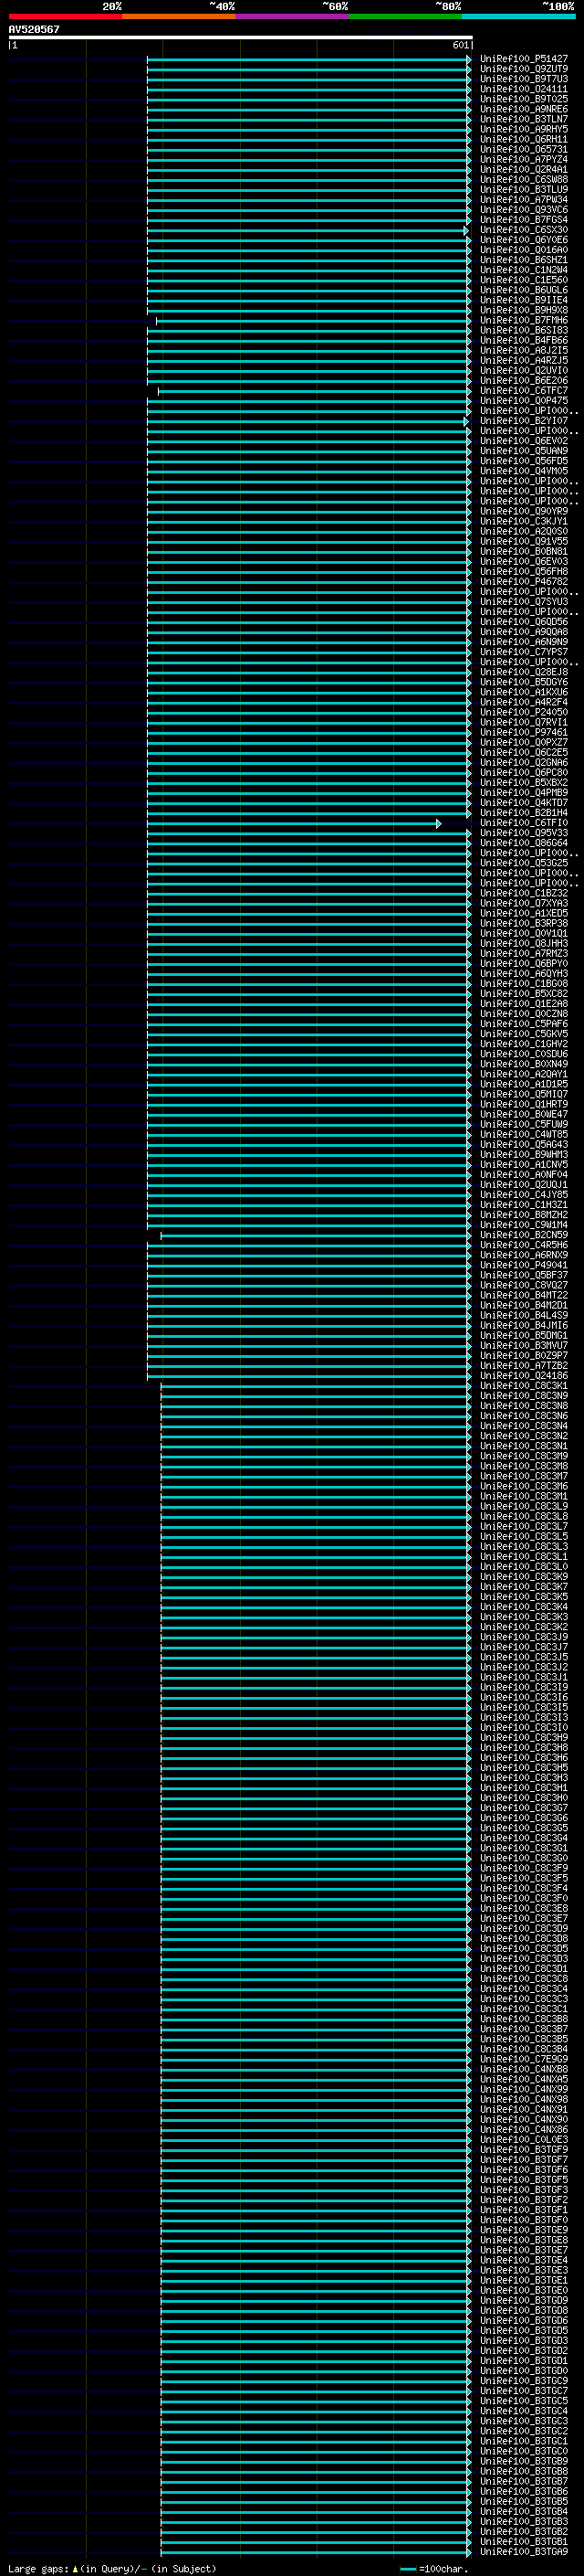Viewport: 584px width, 2576px height.
Task: Select label UniRef100_C7E9G9
Action: [x=524, y=2060]
